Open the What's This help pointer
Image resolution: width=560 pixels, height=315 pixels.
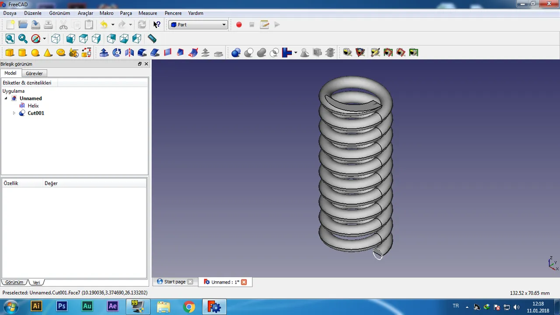point(157,24)
